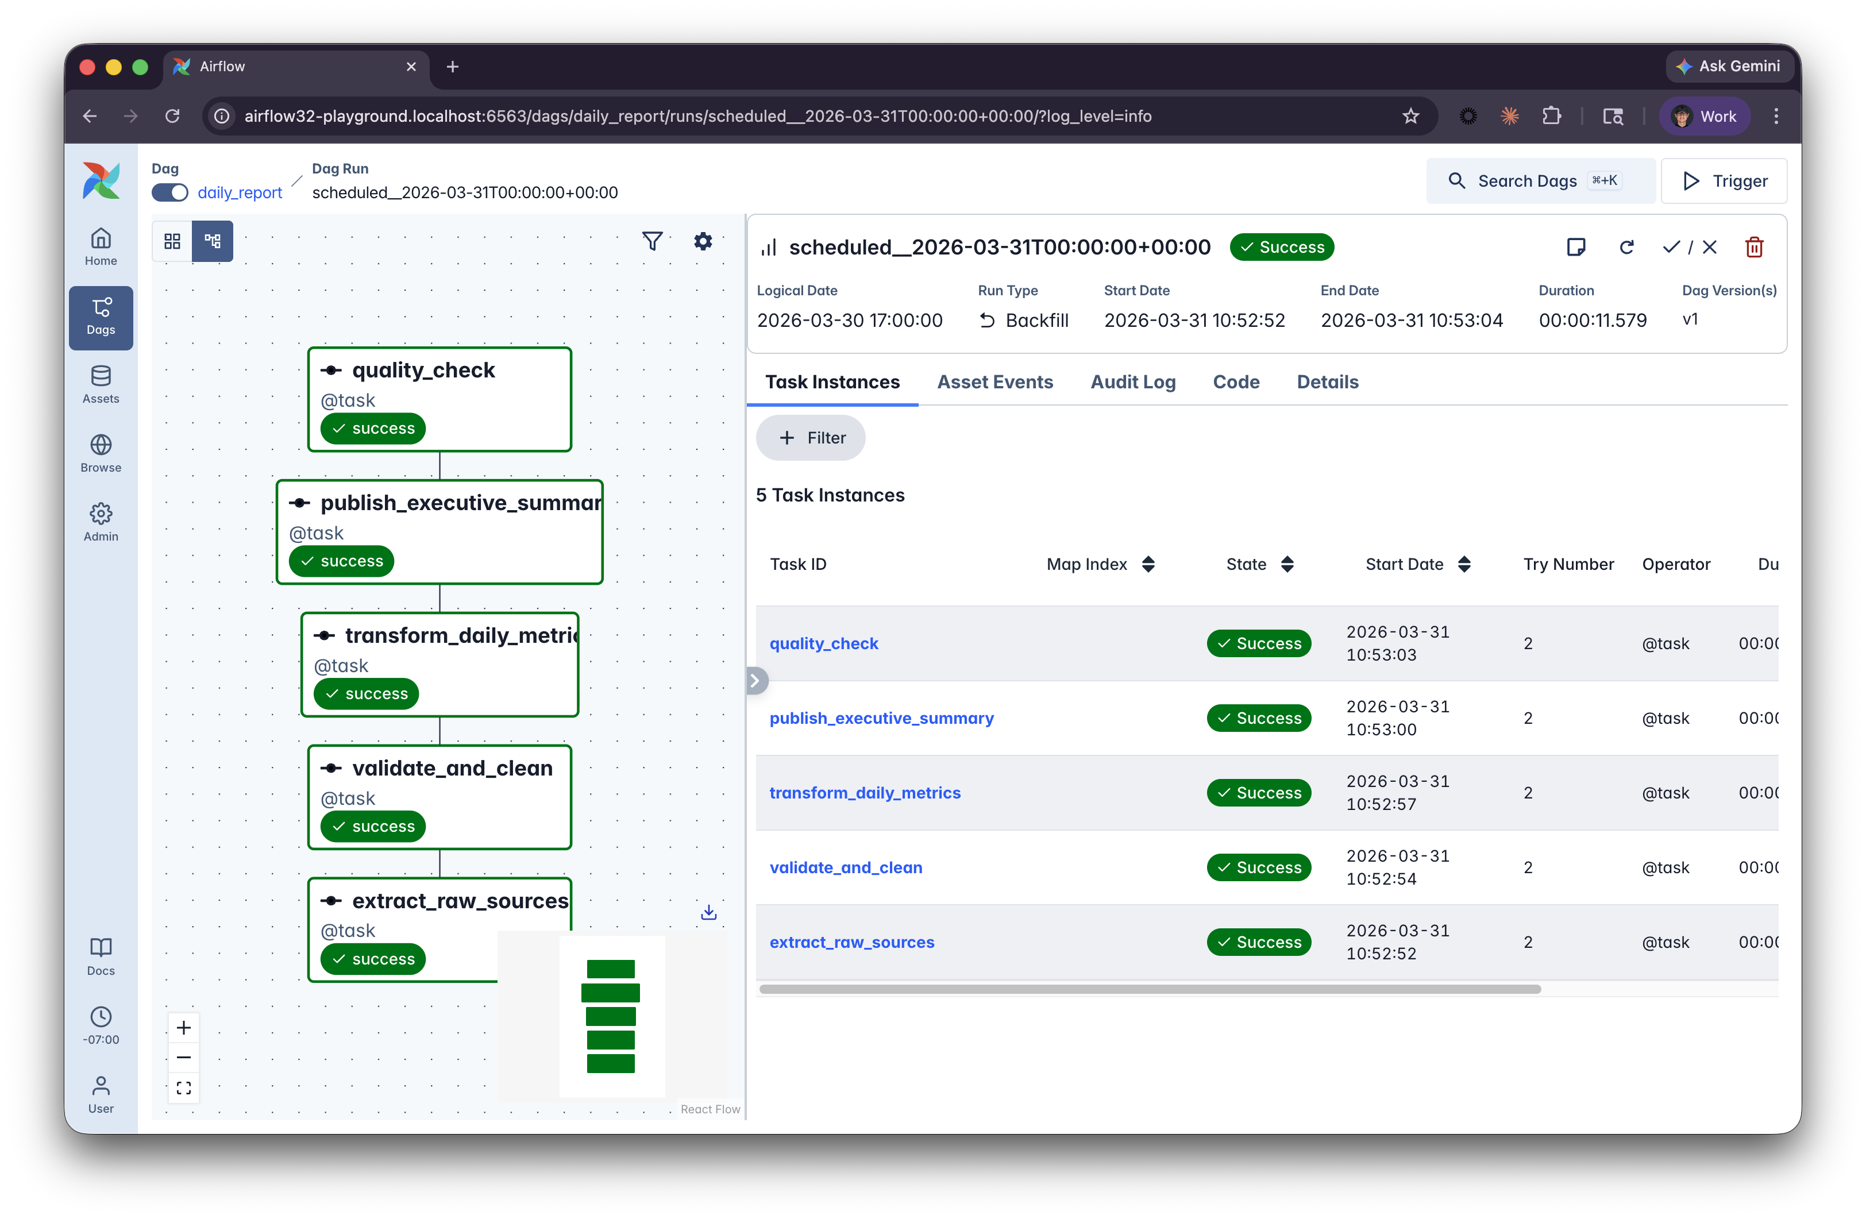This screenshot has height=1219, width=1866.
Task: Open the Admin sidebar menu
Action: (x=101, y=523)
